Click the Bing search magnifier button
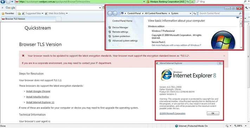The height and width of the screenshot is (128, 250). pyautogui.click(x=245, y=2)
